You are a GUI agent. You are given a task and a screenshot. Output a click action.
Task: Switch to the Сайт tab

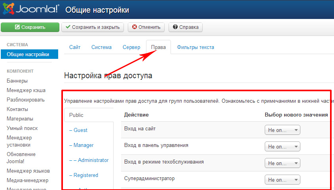(75, 47)
